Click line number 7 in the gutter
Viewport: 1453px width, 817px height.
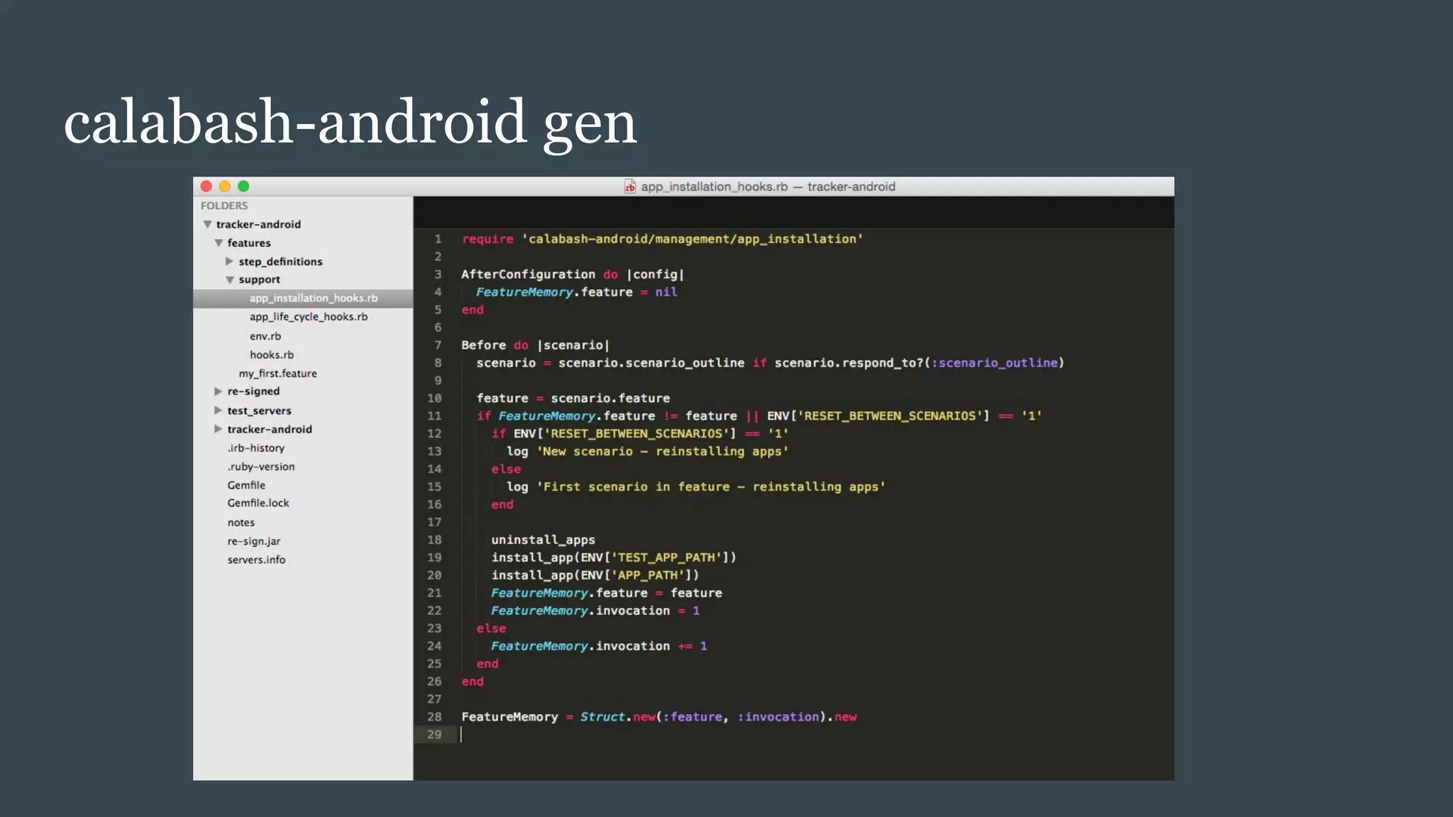(x=438, y=345)
